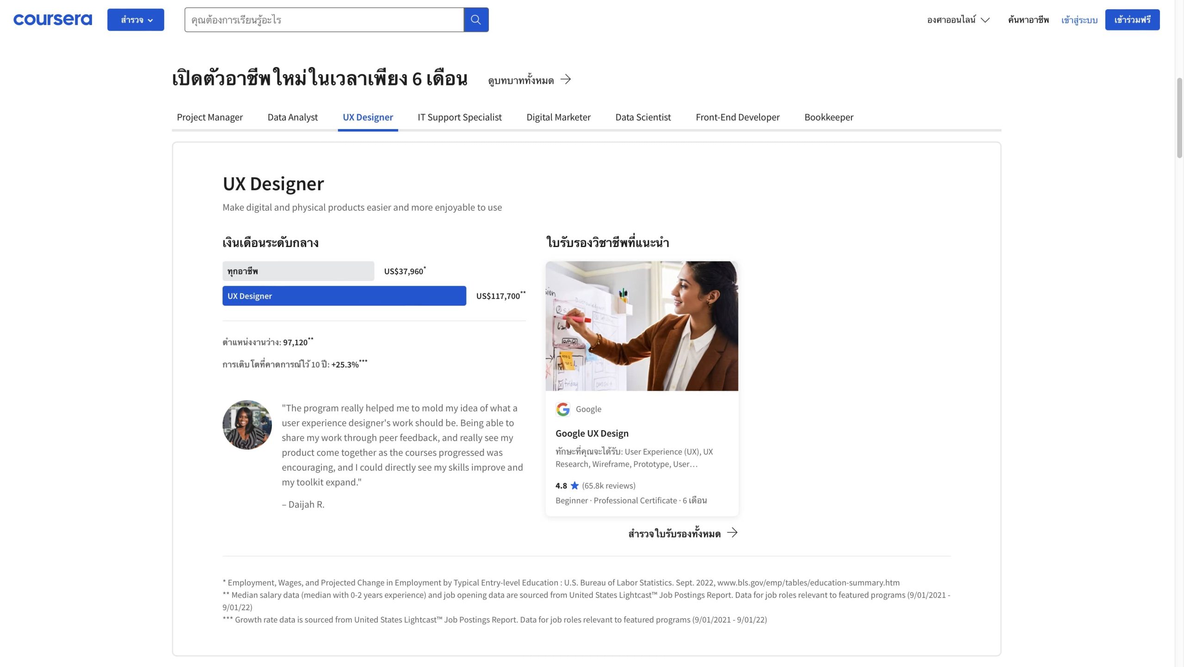Click the magnifying glass search icon
The height and width of the screenshot is (667, 1184).
[x=476, y=19]
